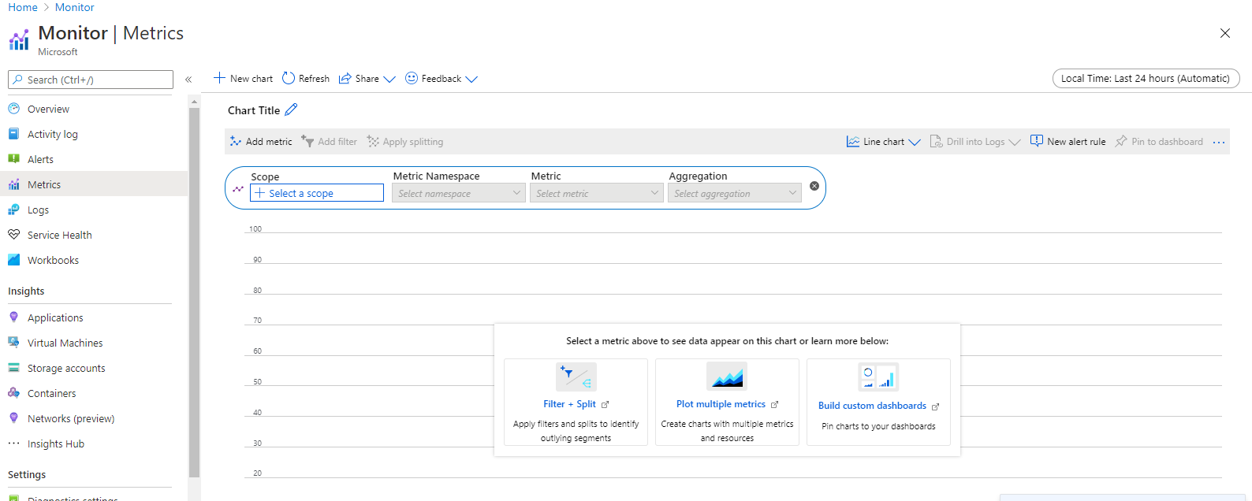Click the Service Health heart icon
The width and height of the screenshot is (1252, 501).
pos(13,235)
